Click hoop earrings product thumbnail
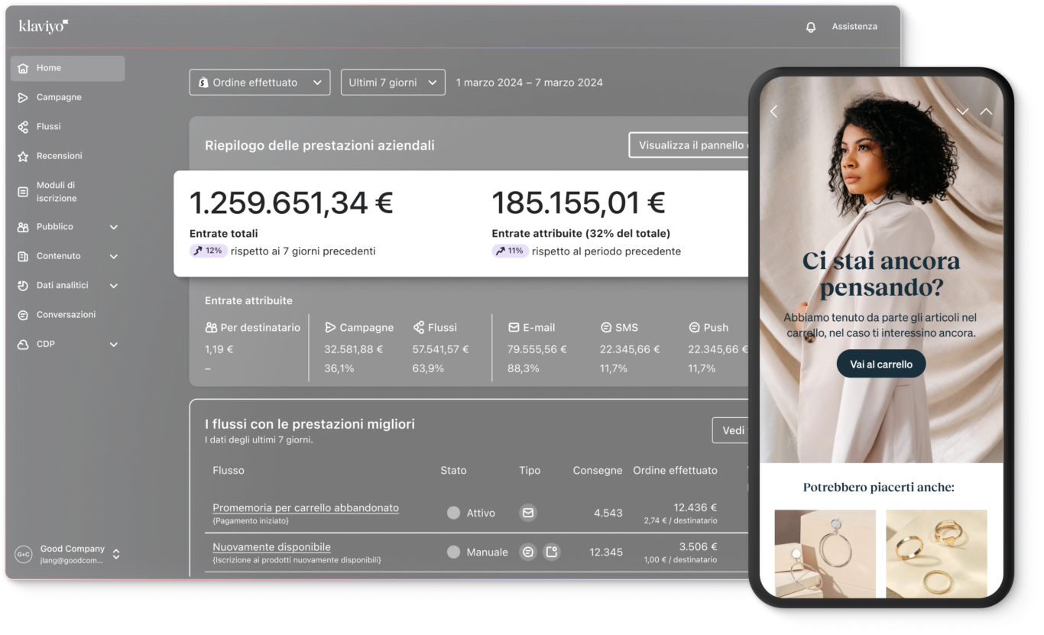The width and height of the screenshot is (1044, 635). [x=825, y=553]
